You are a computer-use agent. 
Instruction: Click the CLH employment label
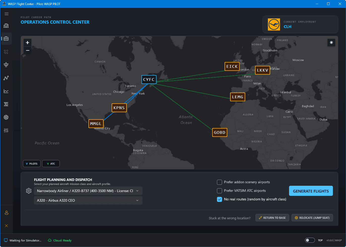tap(288, 27)
